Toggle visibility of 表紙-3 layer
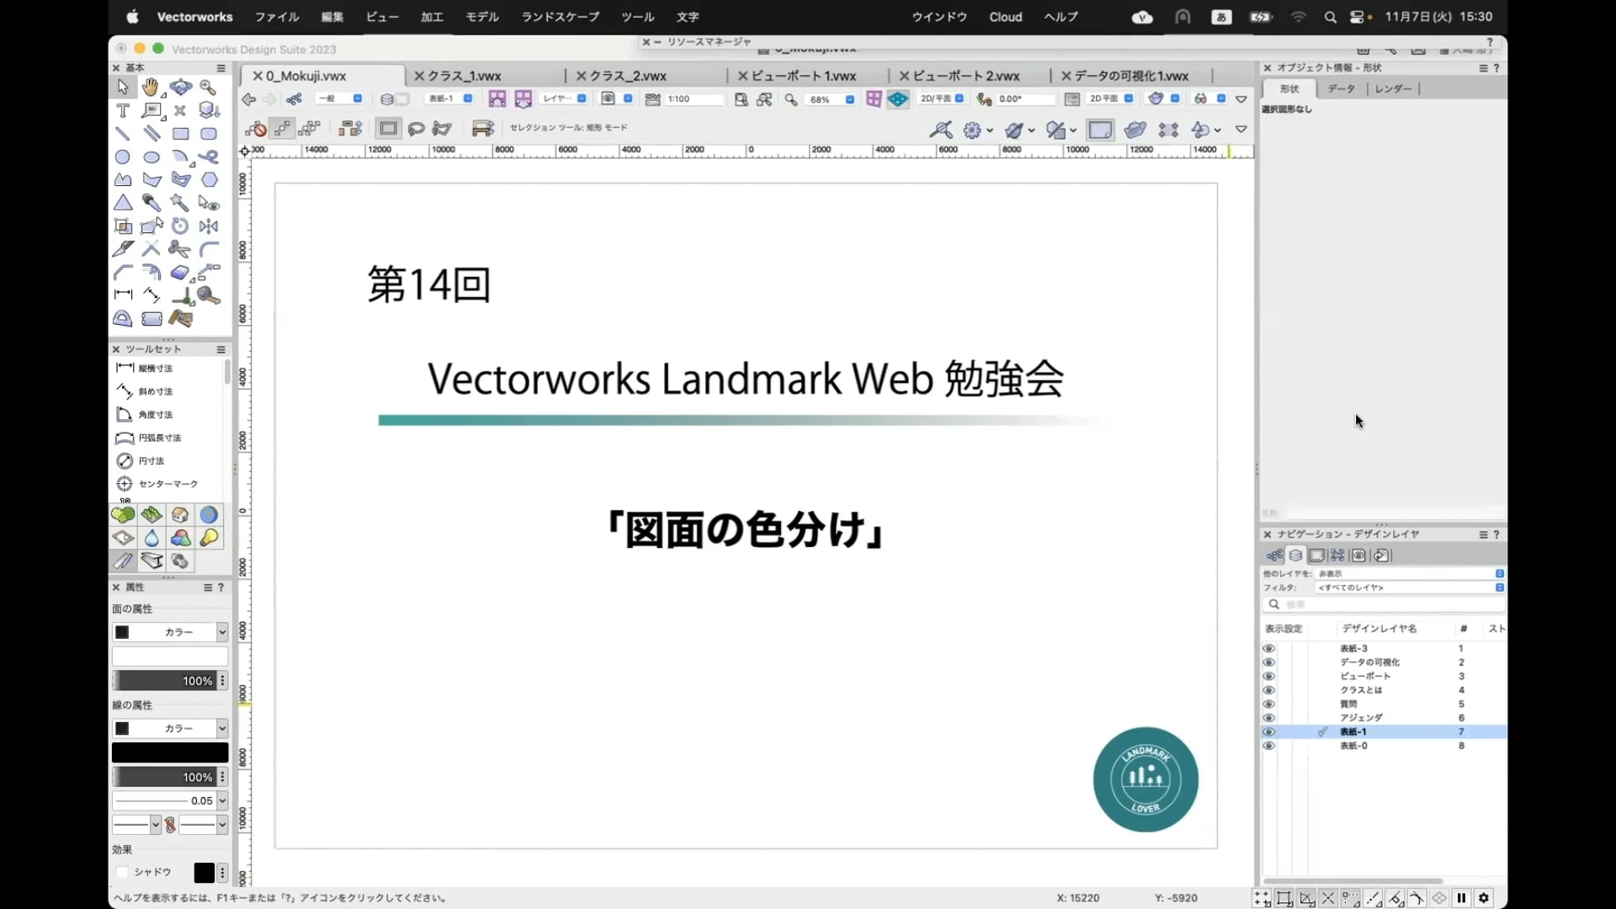The width and height of the screenshot is (1616, 909). click(x=1268, y=649)
